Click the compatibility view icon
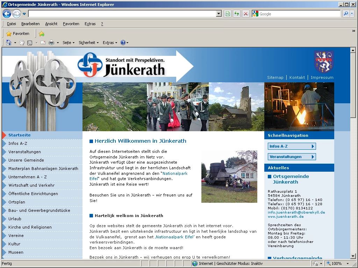The image size is (358, 268). [228, 14]
